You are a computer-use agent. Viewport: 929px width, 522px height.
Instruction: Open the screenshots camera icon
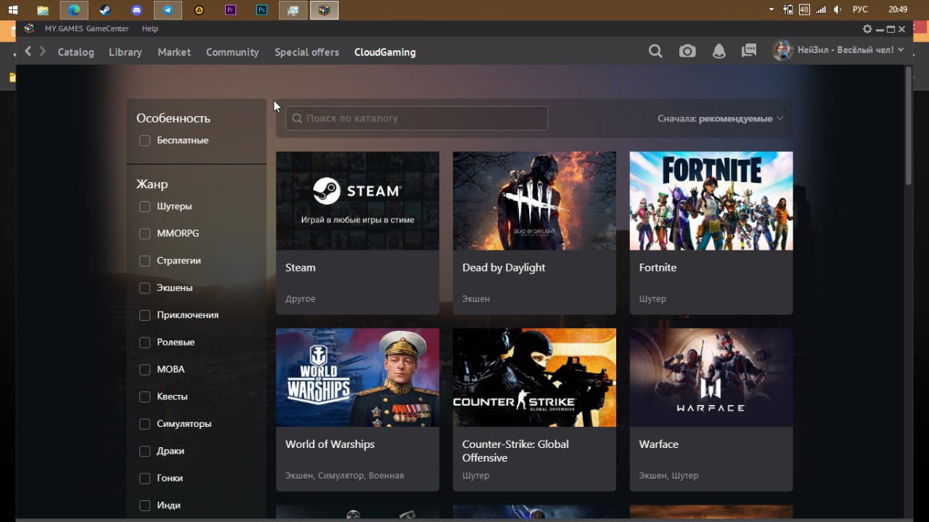[x=687, y=51]
